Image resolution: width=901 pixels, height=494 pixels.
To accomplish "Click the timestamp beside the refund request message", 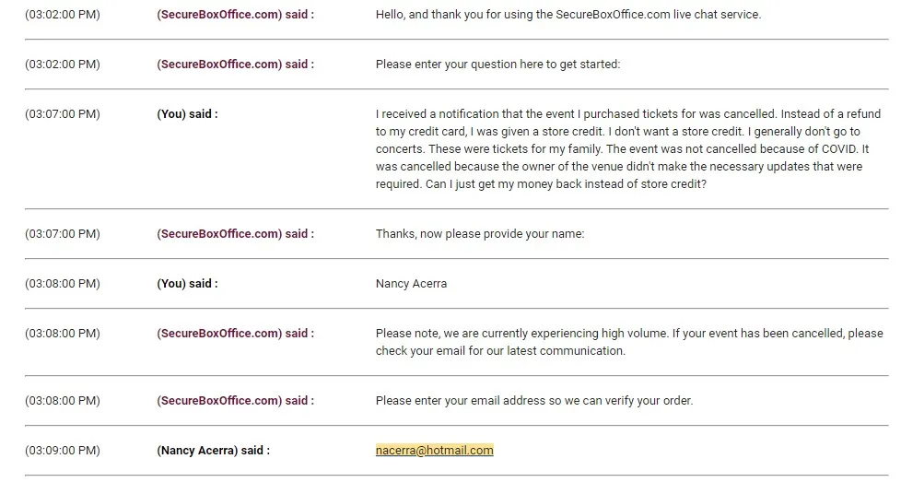I will pyautogui.click(x=63, y=114).
